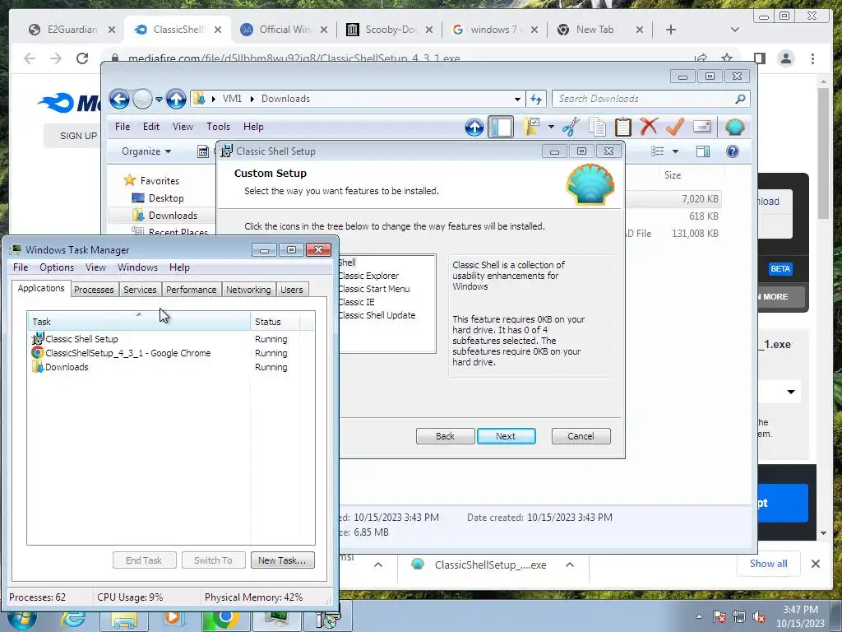Click the Cut scissors icon

coord(571,127)
